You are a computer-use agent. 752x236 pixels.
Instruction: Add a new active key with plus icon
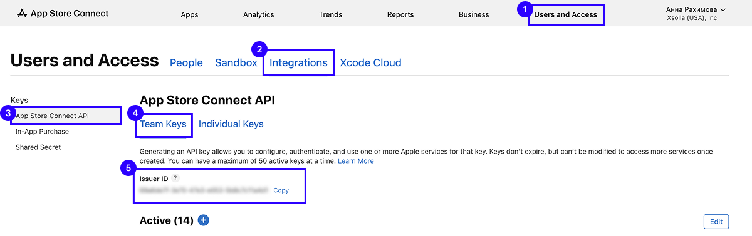204,220
